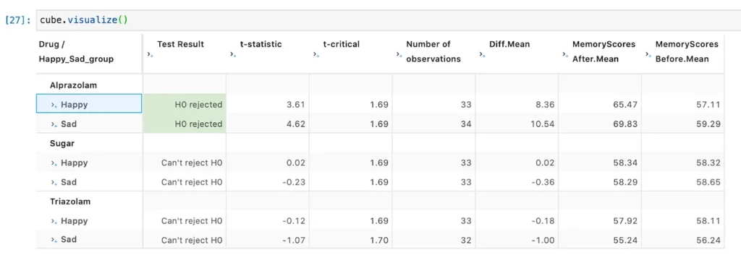
Task: Expand the Happy row under Triazolam
Action: pyautogui.click(x=54, y=221)
